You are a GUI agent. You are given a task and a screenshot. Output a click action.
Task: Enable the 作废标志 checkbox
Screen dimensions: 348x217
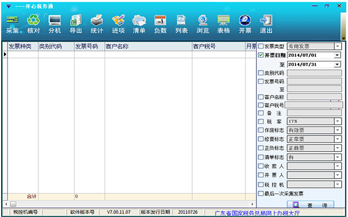[261, 130]
